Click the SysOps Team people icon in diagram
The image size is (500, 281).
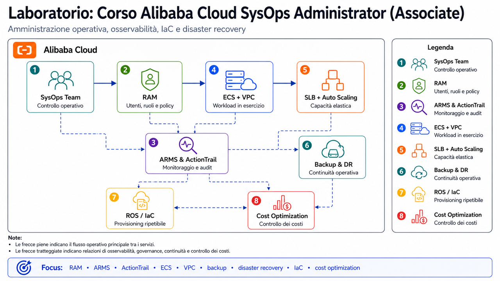pos(61,80)
